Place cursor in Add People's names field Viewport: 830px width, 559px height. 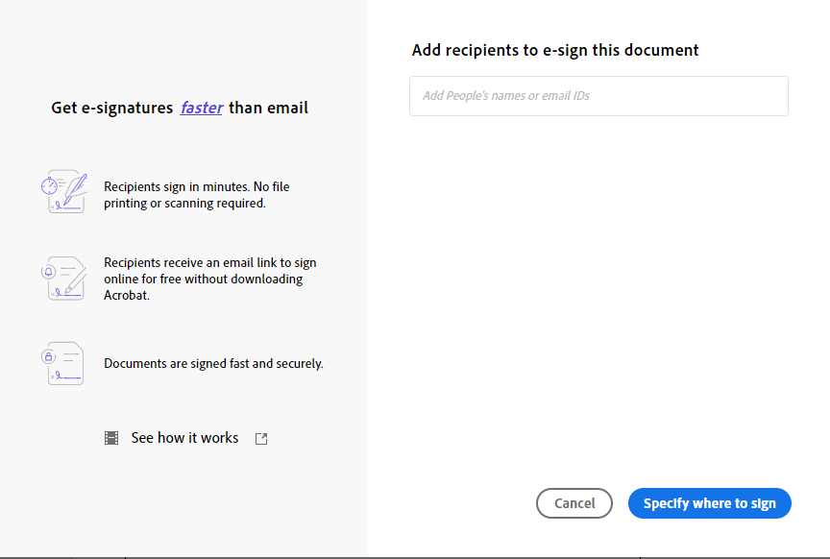tap(598, 96)
